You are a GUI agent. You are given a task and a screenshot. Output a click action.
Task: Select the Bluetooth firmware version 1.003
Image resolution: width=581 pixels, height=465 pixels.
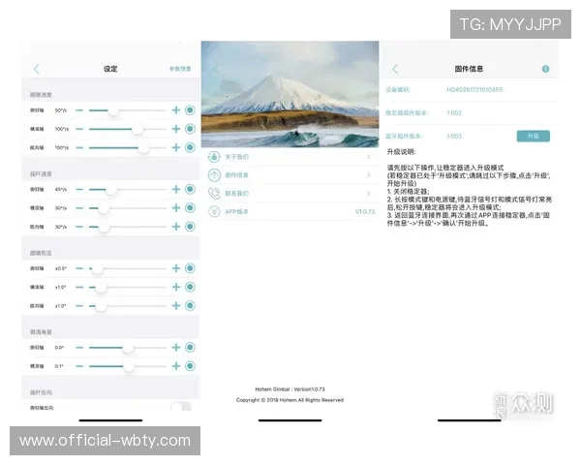point(454,136)
